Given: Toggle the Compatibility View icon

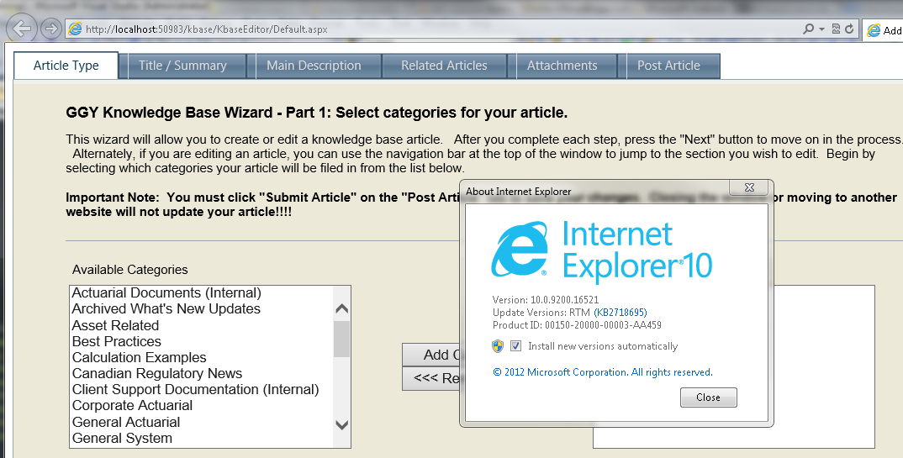Looking at the screenshot, I should pyautogui.click(x=837, y=29).
